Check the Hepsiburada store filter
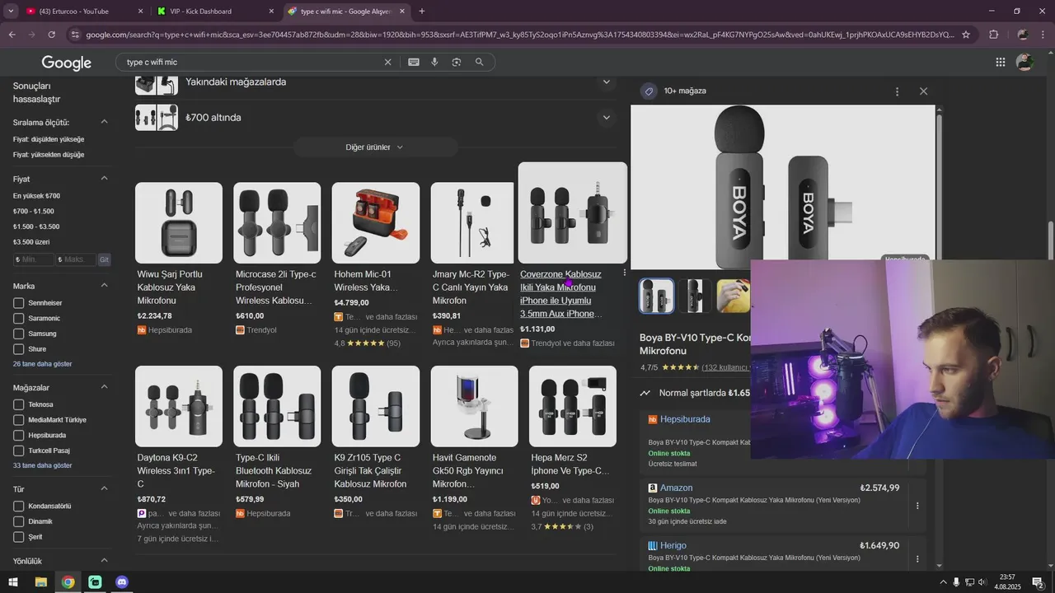The width and height of the screenshot is (1055, 593). pyautogui.click(x=18, y=436)
